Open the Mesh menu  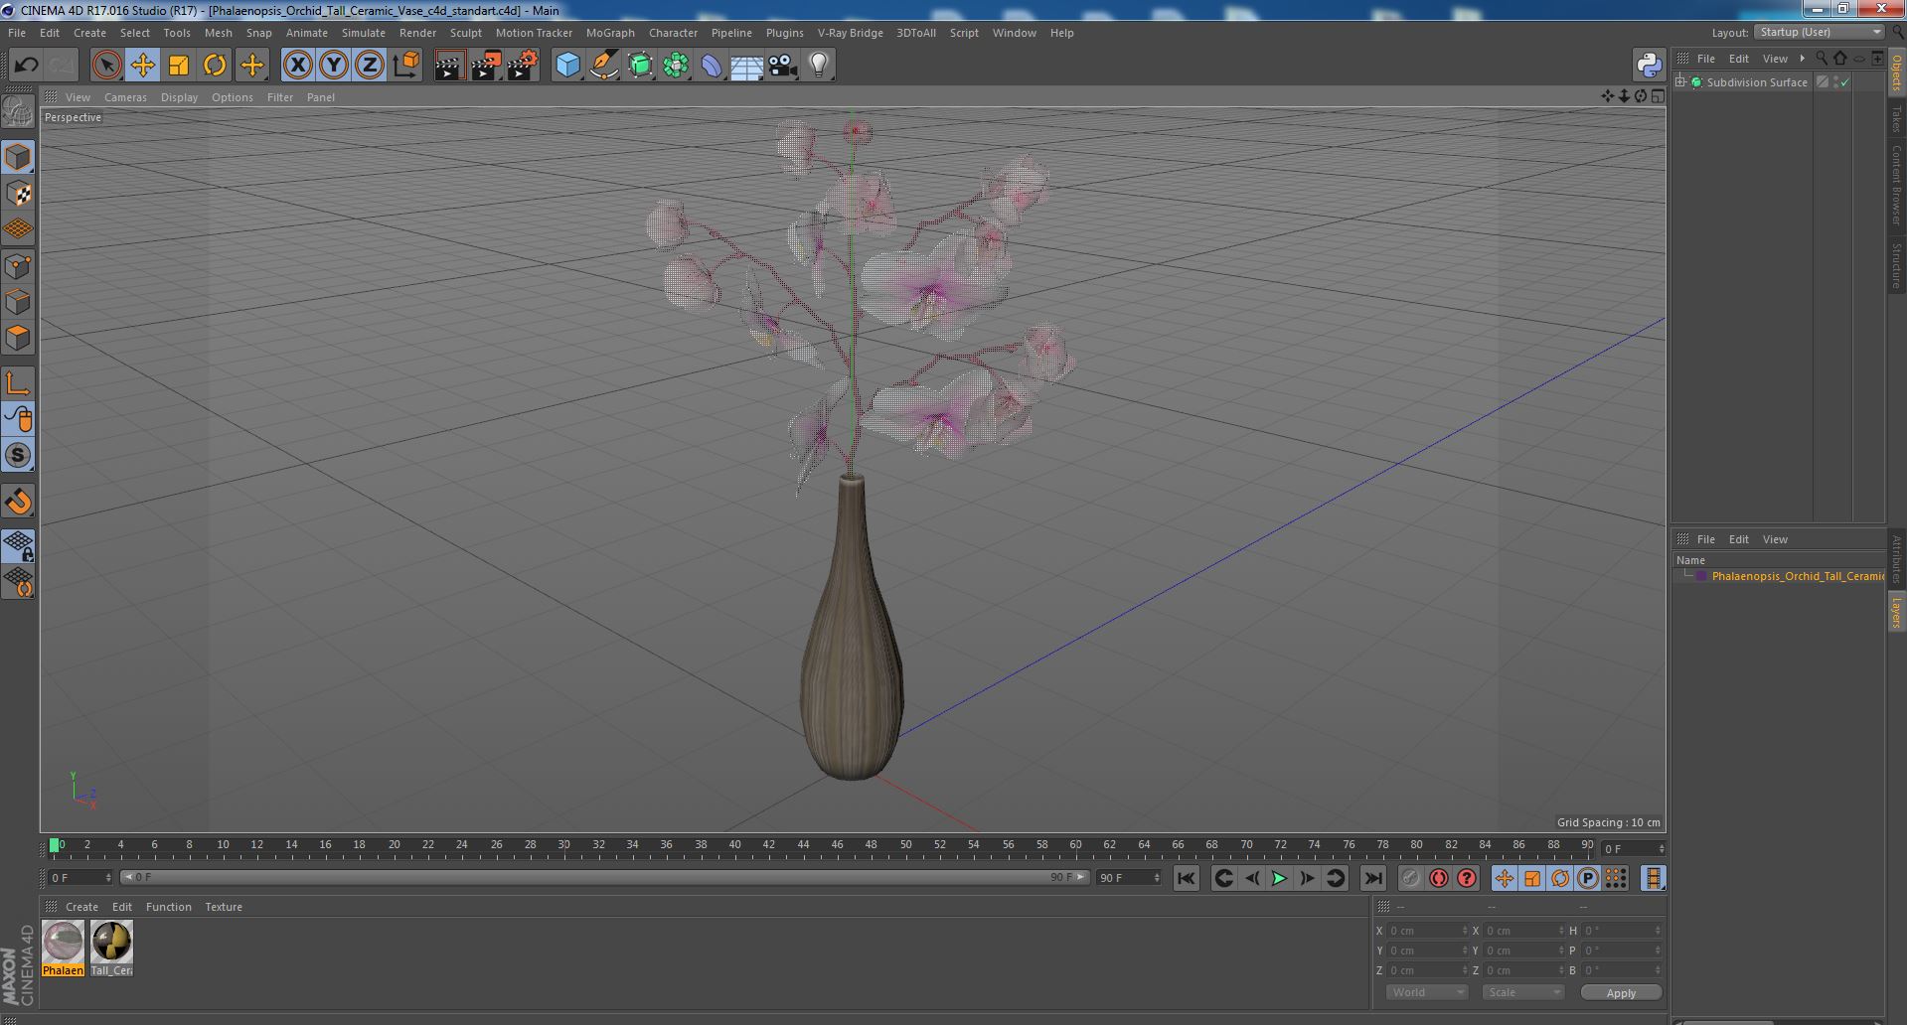coord(218,33)
